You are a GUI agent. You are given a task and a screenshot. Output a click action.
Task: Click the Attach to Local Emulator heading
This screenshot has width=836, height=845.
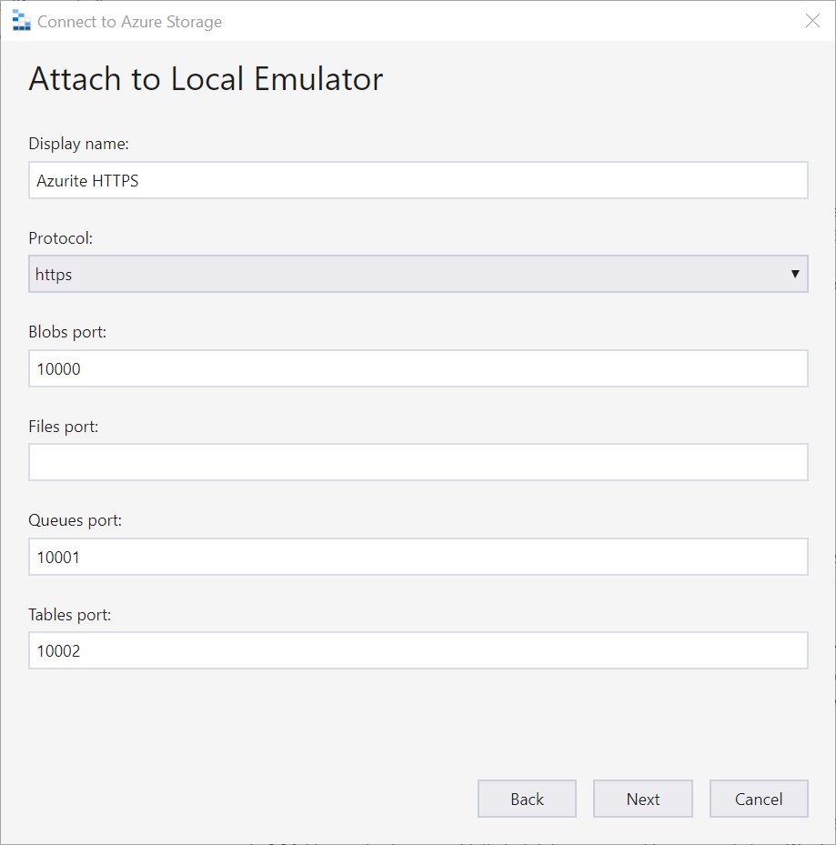click(x=206, y=79)
